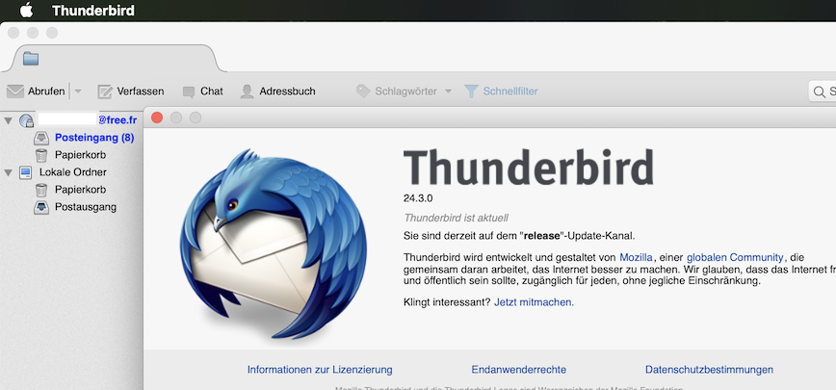Open the Thunderbird menu bar item

[x=93, y=11]
